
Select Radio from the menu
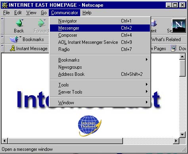click(100, 49)
